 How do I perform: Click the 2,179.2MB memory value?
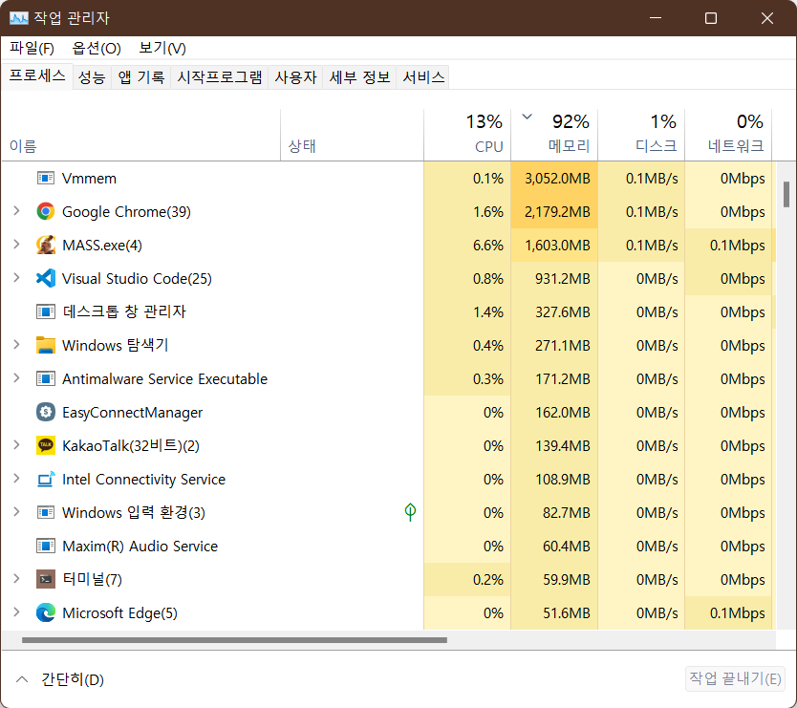(557, 211)
